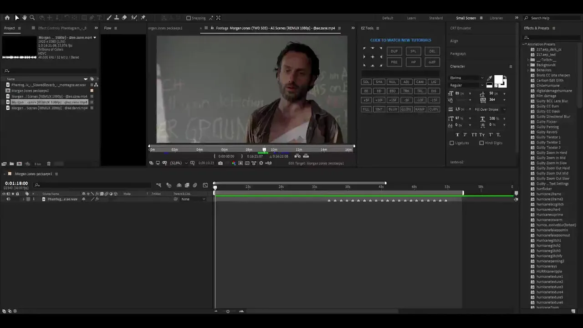This screenshot has height=328, width=583.
Task: Select the Eraser tool
Action: click(124, 18)
